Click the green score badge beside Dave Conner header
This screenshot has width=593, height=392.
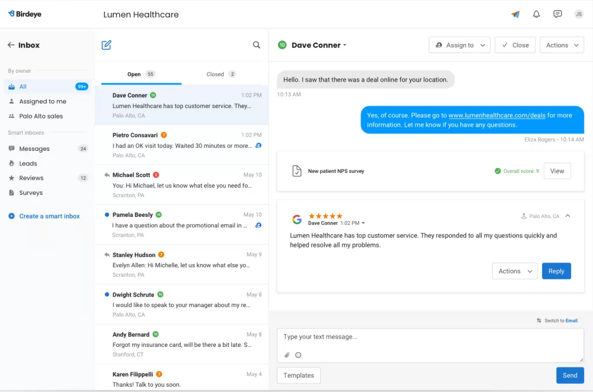pos(282,45)
